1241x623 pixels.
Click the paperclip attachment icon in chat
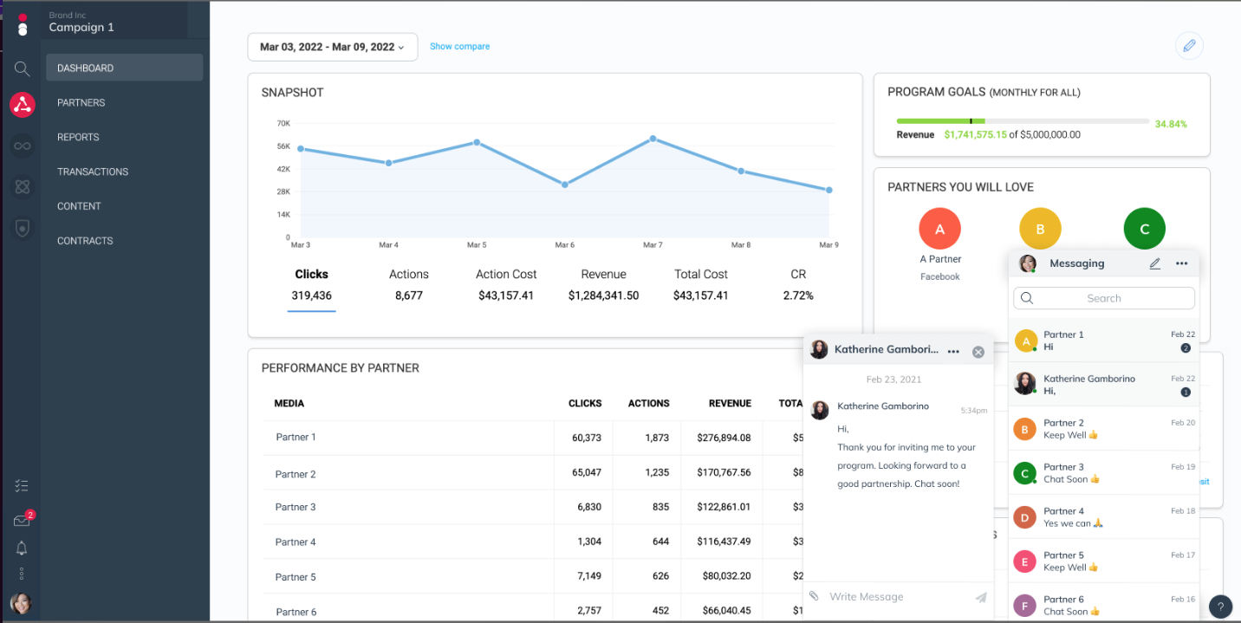(x=814, y=596)
